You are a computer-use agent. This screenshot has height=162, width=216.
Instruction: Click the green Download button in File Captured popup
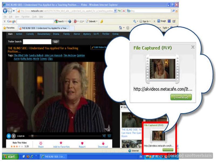tap(181, 97)
